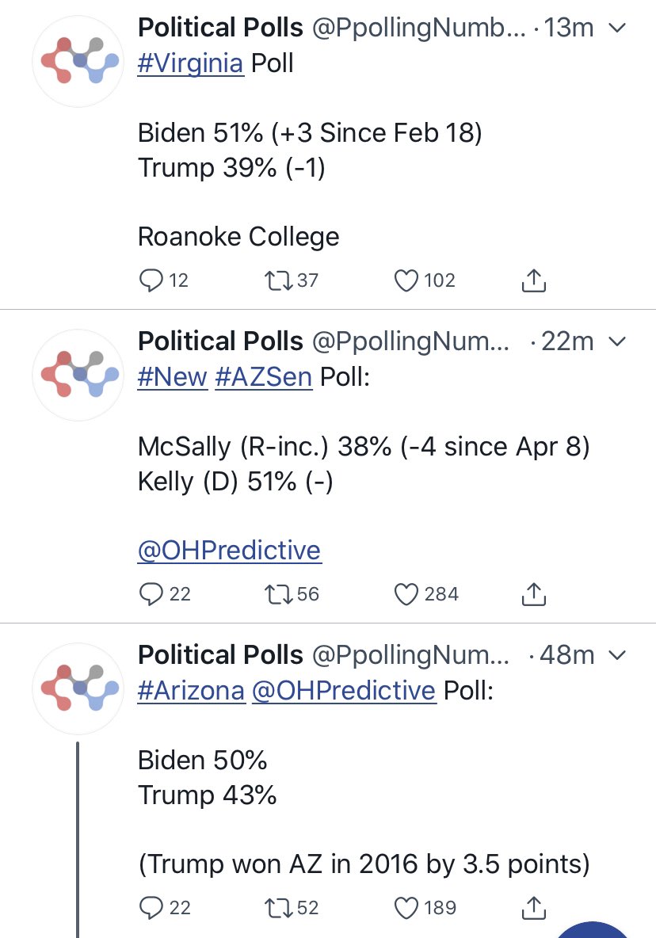Like the AZSen poll tweet
This screenshot has width=656, height=938.
406,593
